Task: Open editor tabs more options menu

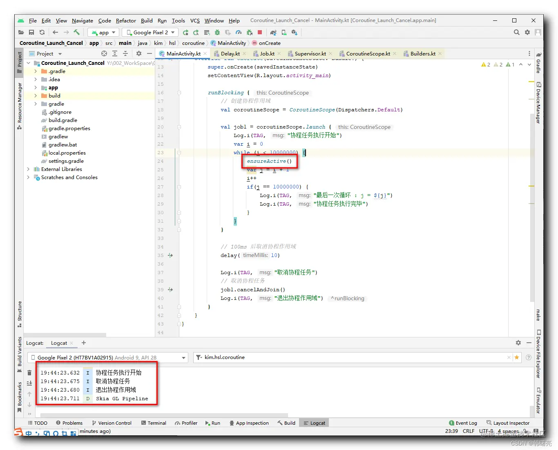Action: 529,53
